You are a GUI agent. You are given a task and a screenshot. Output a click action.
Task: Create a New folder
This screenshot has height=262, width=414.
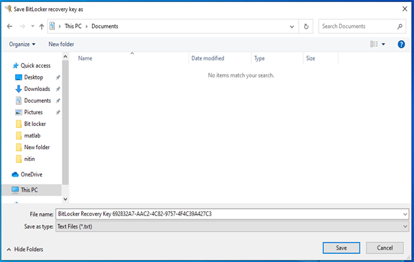pos(61,44)
